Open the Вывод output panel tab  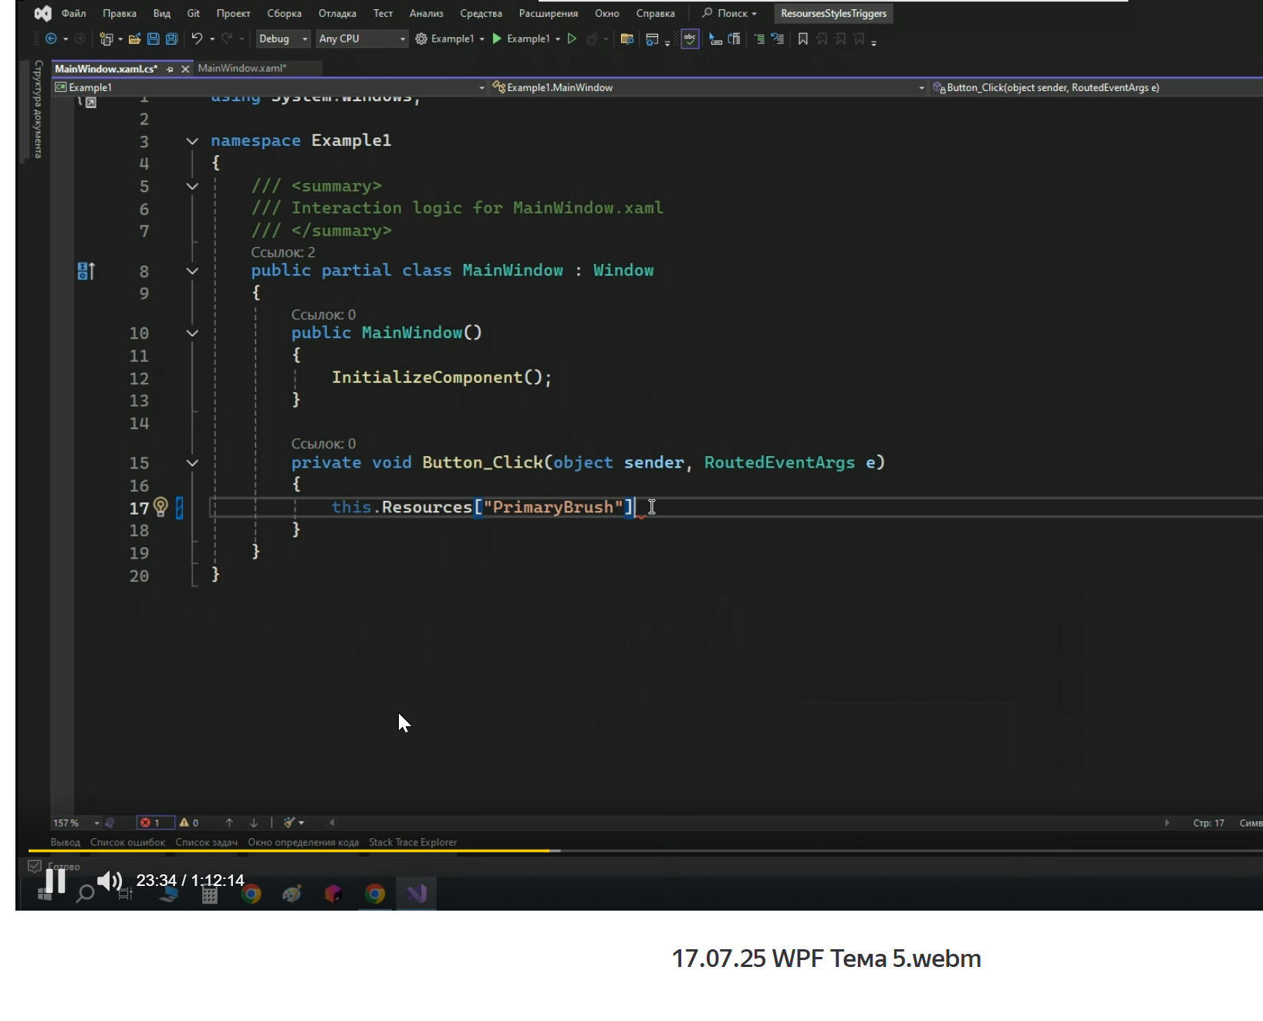coord(66,842)
